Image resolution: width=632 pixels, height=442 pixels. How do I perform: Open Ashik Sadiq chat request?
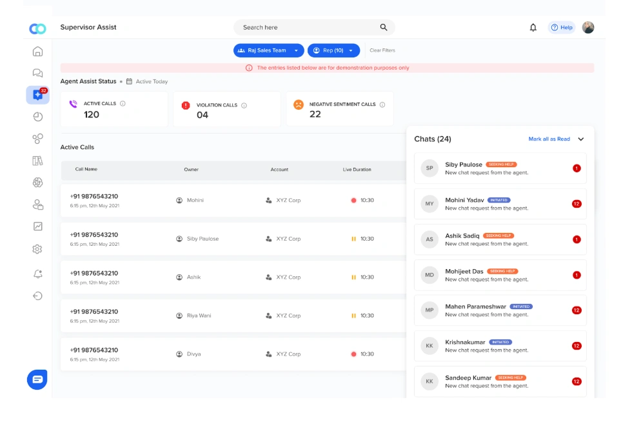[x=500, y=239]
